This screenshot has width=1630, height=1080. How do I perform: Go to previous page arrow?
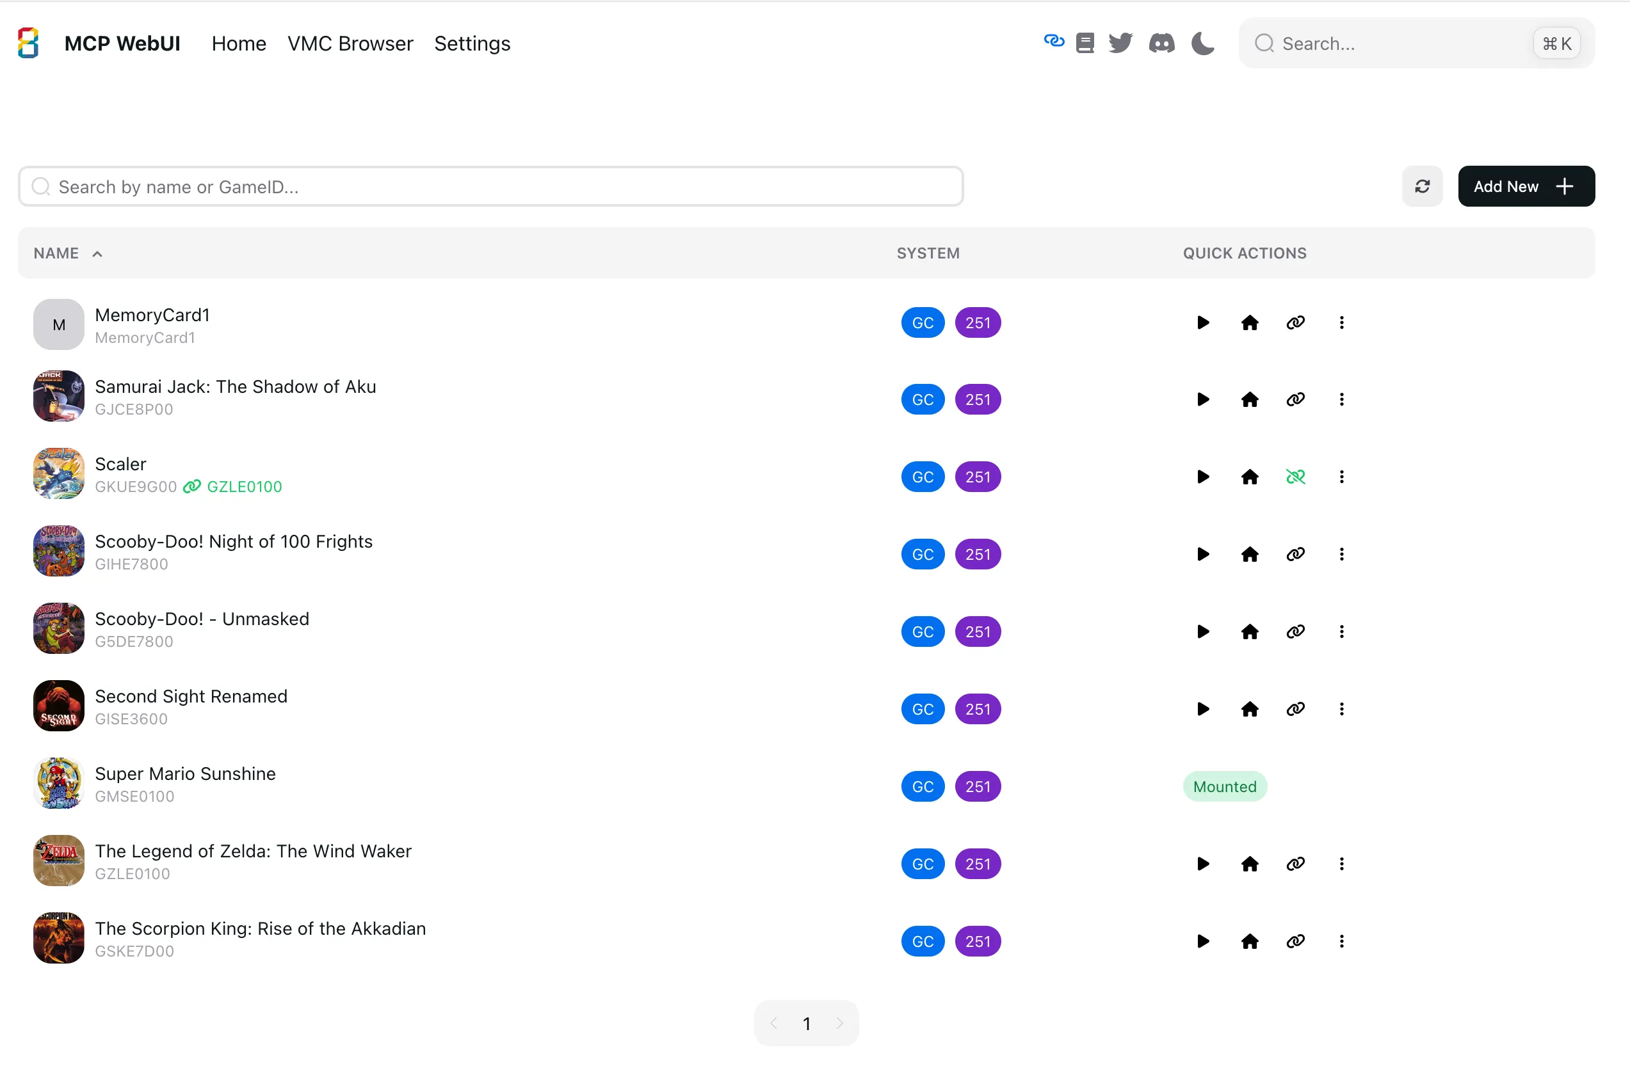[x=773, y=1024]
